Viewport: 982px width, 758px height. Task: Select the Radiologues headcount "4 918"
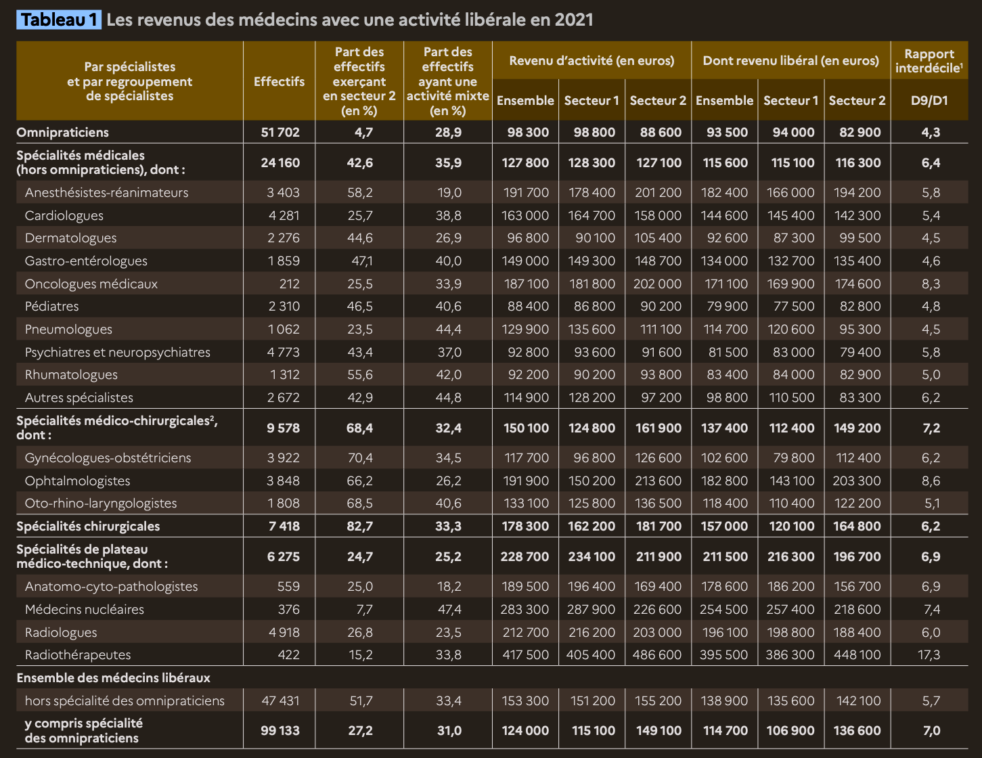coord(284,632)
